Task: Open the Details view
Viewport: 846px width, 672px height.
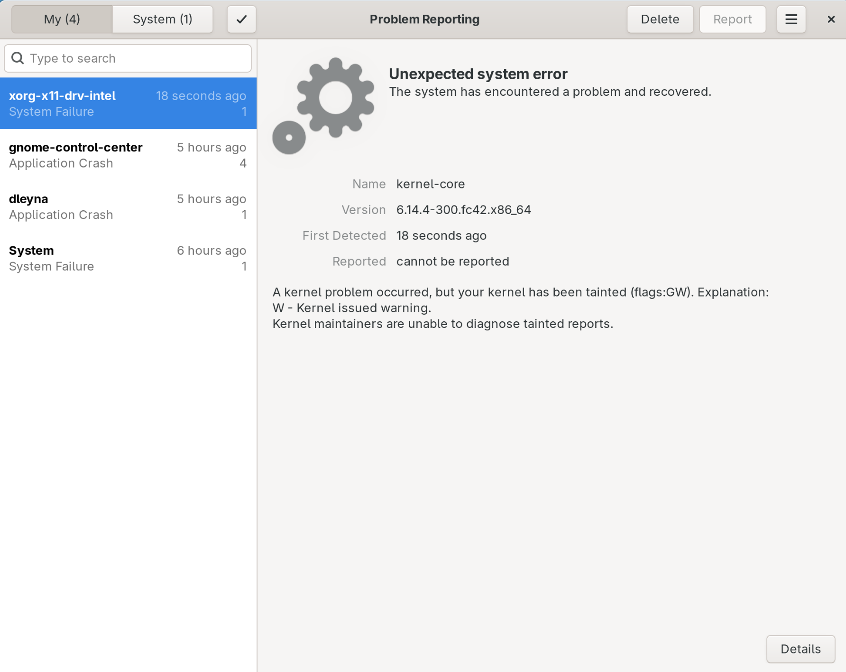Action: [800, 649]
